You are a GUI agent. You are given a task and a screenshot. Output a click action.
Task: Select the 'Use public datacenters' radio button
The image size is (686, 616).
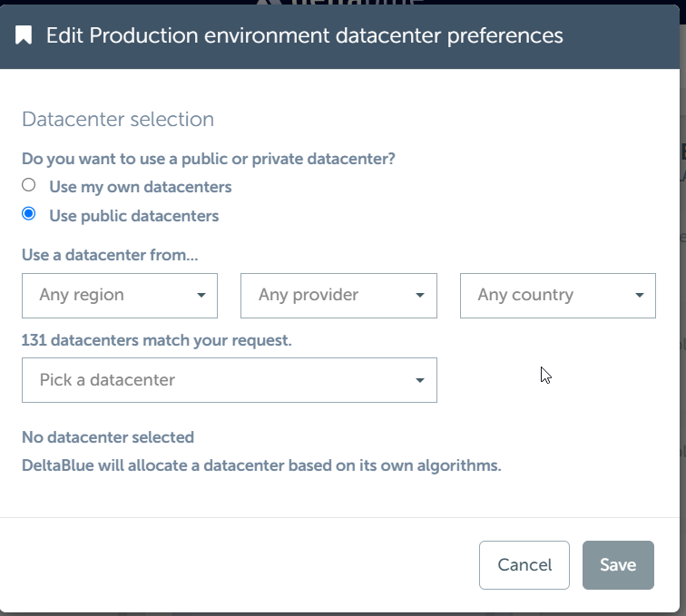click(x=29, y=214)
